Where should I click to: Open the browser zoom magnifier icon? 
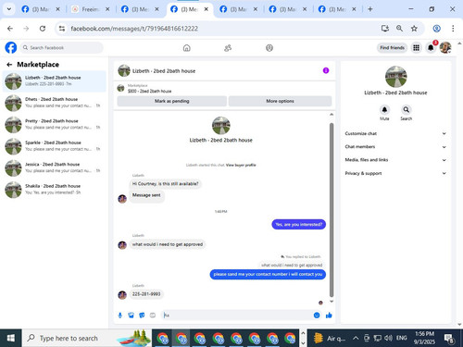[x=399, y=29]
